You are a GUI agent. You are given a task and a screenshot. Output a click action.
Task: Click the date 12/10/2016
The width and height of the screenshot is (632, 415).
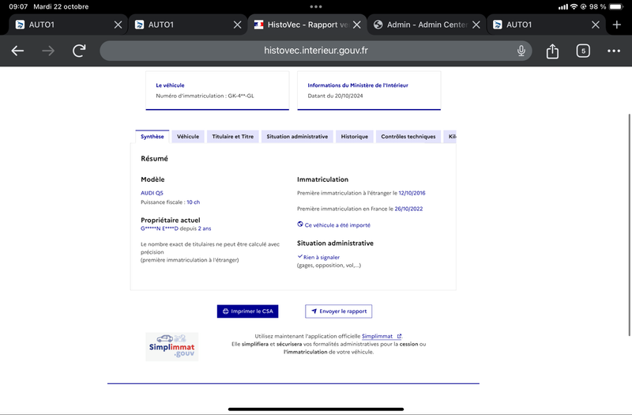click(412, 193)
